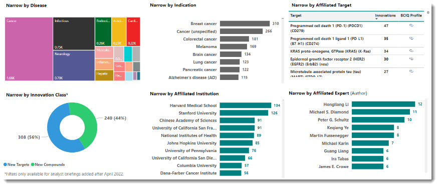Image resolution: width=439 pixels, height=187 pixels.
Task: Open BCIQ profile link for tau protein
Action: coord(411,71)
